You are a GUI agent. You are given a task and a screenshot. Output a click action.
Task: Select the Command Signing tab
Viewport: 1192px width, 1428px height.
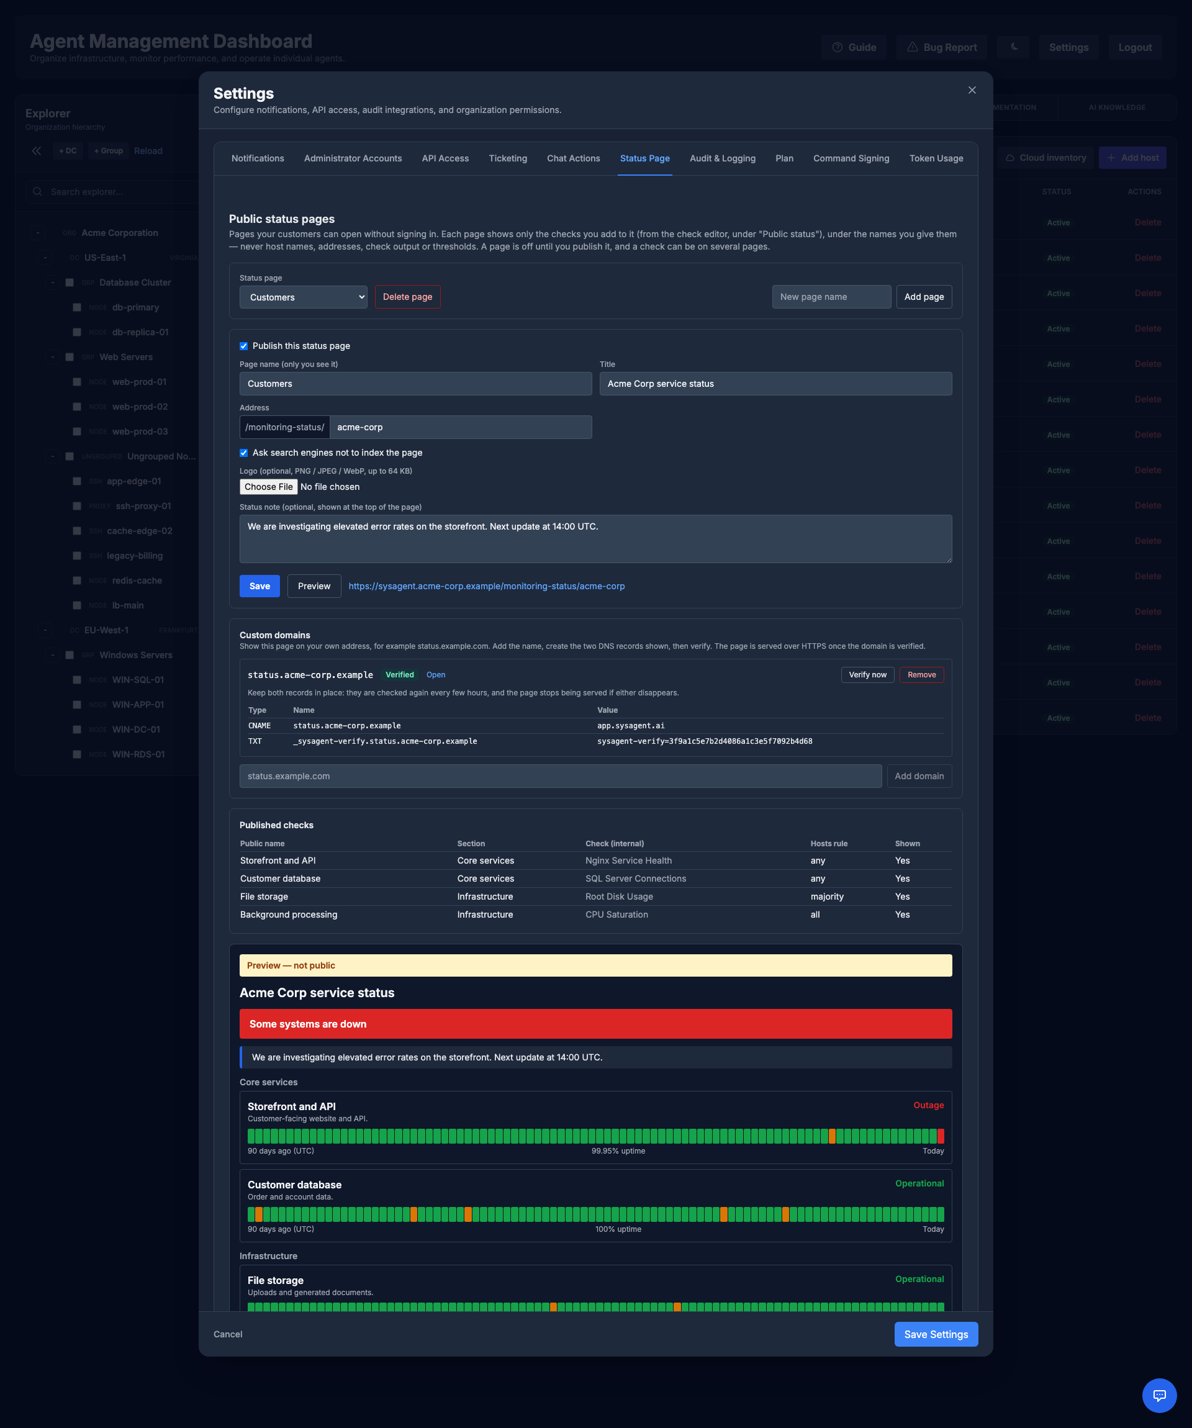point(851,158)
